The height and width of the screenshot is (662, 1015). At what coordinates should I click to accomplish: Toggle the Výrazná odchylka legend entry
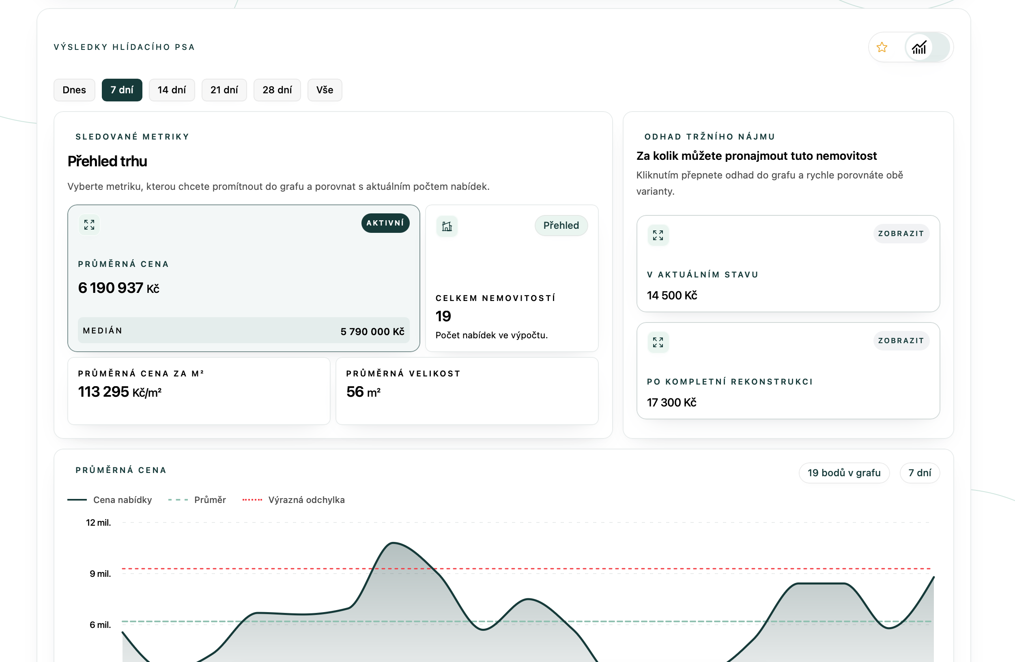[293, 500]
